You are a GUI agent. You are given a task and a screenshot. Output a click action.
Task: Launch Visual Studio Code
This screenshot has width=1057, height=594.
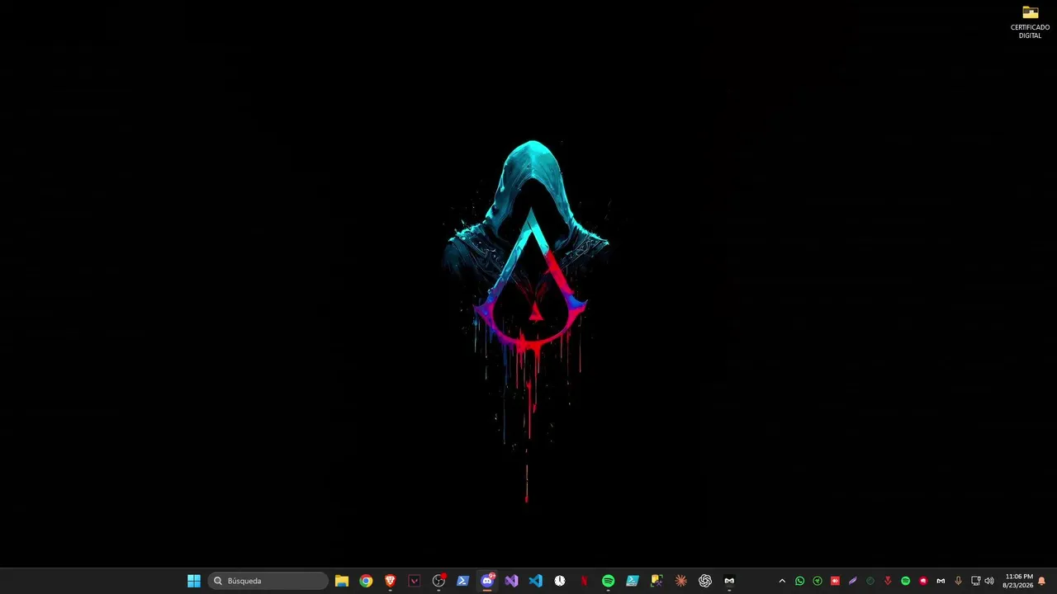point(535,581)
